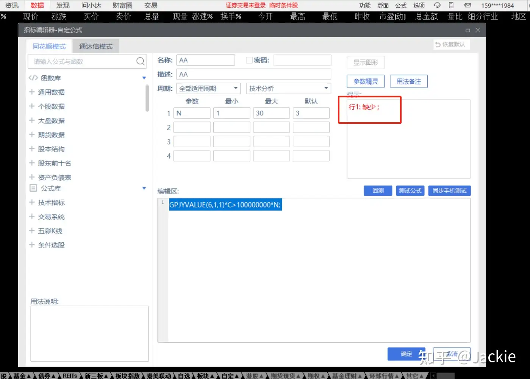Click the formula code in the editing area
530x379 pixels.
pos(225,205)
